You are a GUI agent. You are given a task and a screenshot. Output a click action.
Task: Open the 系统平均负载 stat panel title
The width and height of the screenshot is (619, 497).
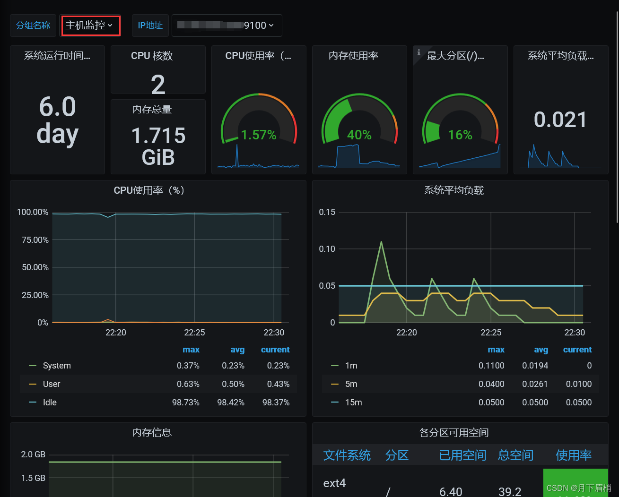[561, 56]
